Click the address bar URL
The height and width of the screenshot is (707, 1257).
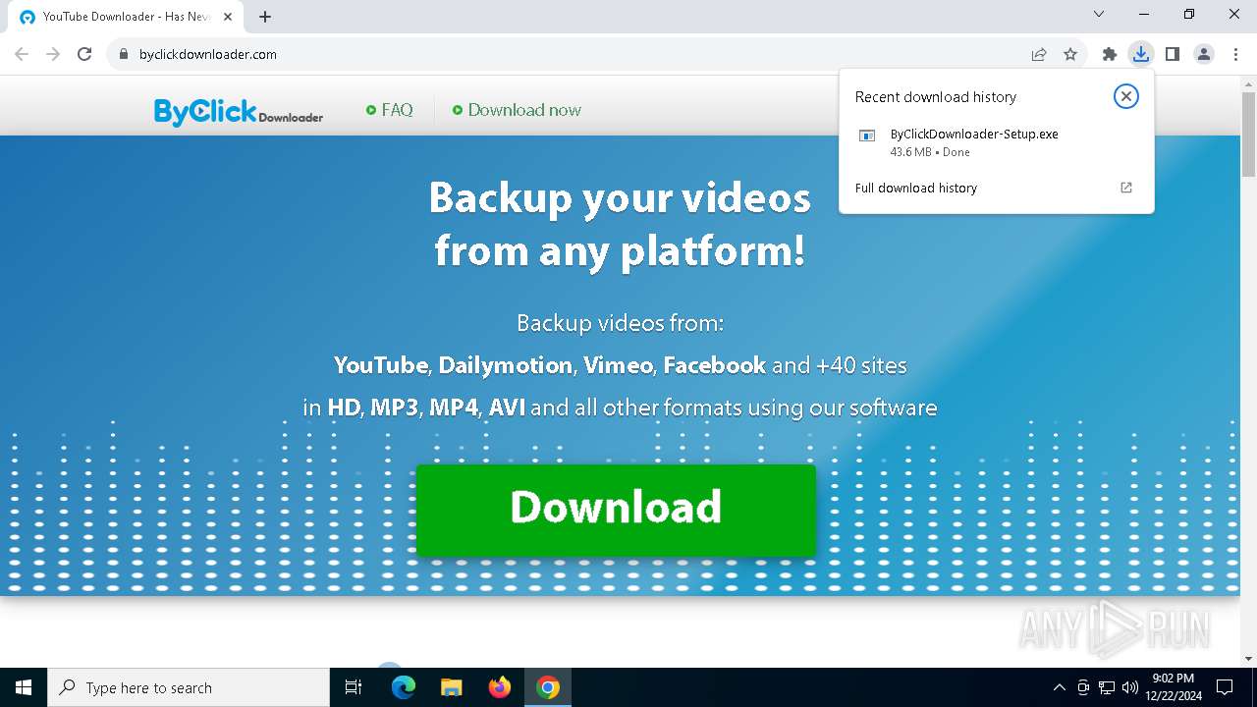[x=208, y=54]
